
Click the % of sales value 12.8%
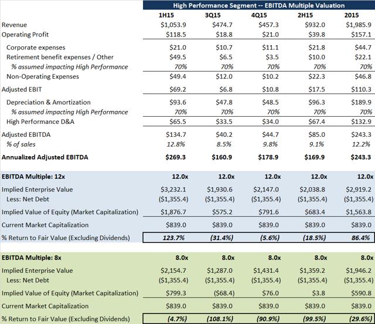176,144
